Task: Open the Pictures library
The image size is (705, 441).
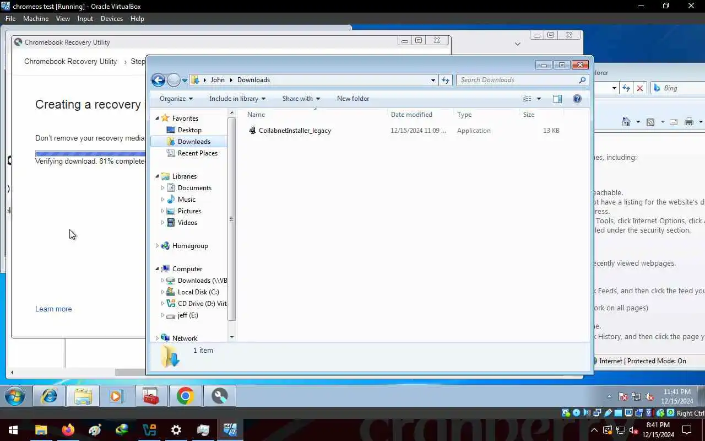Action: tap(189, 211)
